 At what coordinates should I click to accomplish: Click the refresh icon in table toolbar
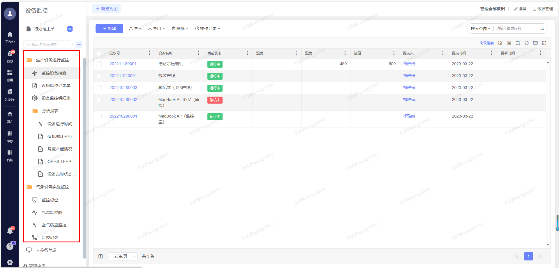point(526,43)
